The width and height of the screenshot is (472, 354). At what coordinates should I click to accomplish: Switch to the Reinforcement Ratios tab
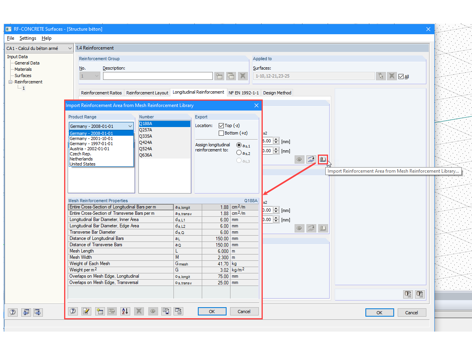101,93
